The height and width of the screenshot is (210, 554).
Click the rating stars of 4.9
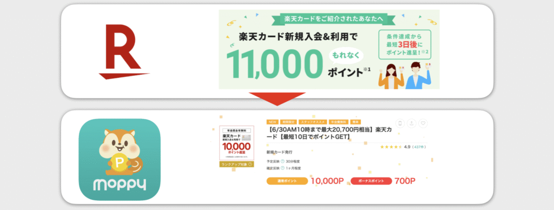coord(391,147)
